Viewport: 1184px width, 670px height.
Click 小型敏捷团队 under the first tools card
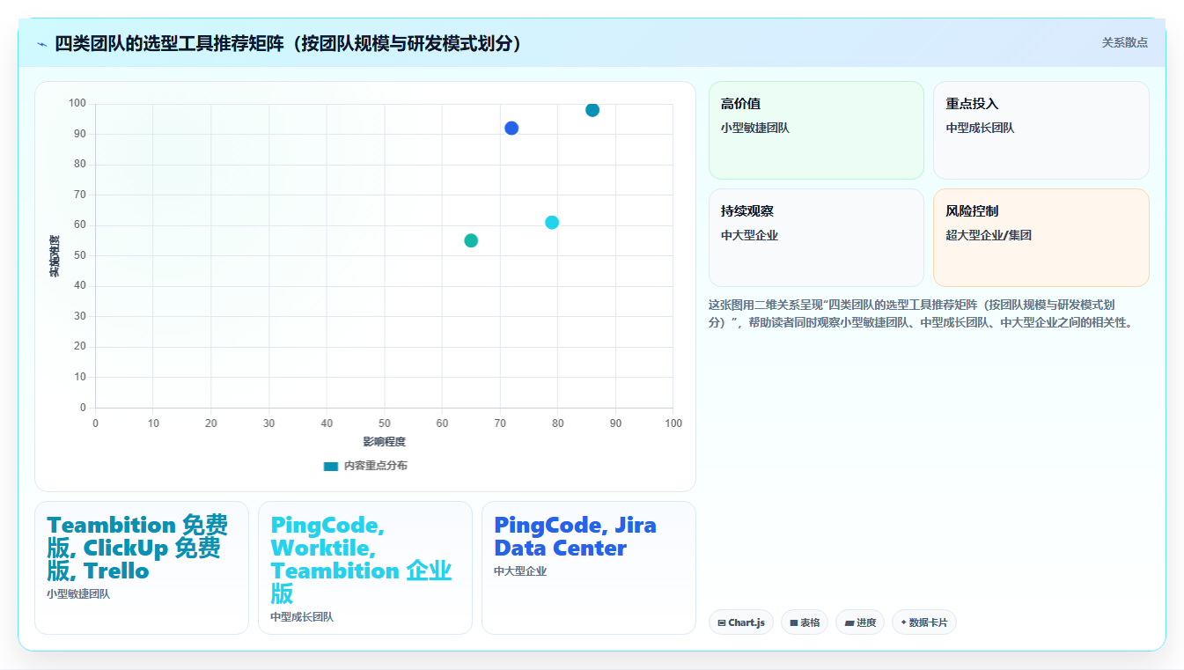[x=78, y=594]
